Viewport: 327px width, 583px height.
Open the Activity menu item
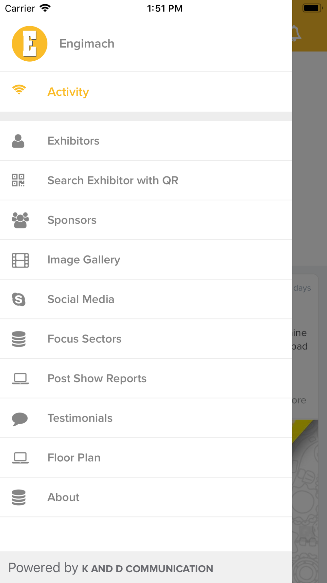(x=68, y=92)
